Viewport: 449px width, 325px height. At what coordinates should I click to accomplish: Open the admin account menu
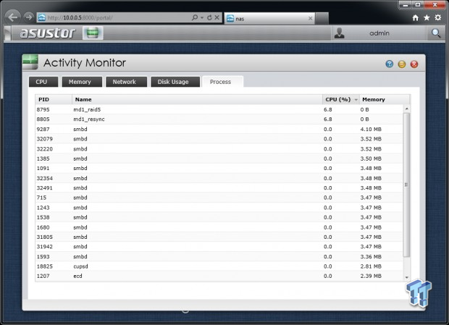379,33
